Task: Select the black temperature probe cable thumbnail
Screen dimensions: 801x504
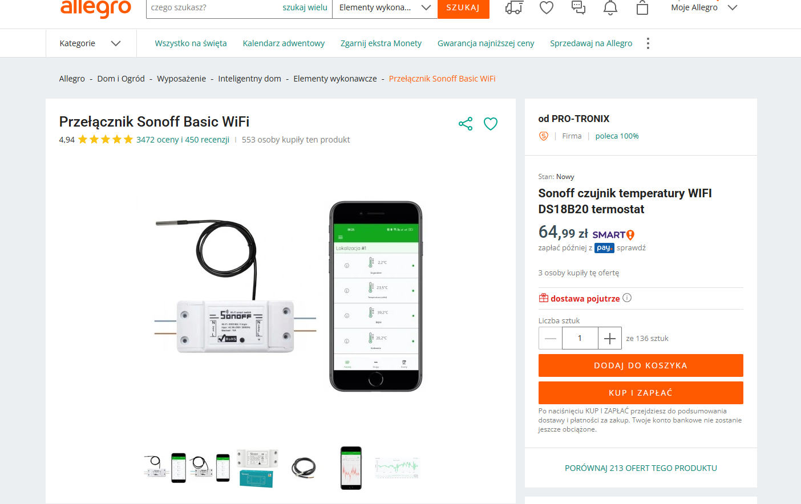Action: click(x=304, y=468)
